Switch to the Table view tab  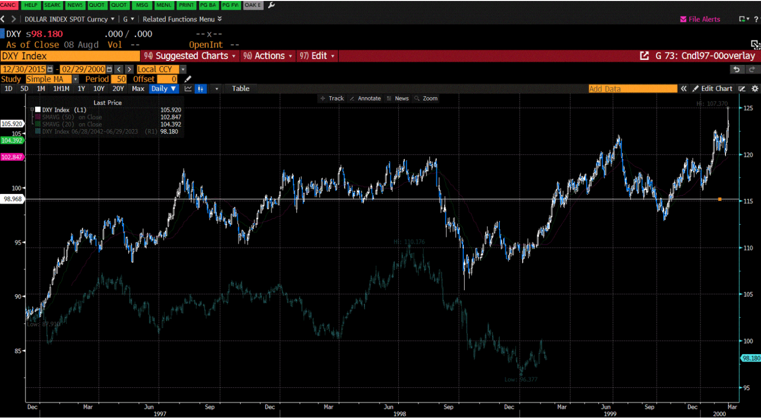click(241, 89)
